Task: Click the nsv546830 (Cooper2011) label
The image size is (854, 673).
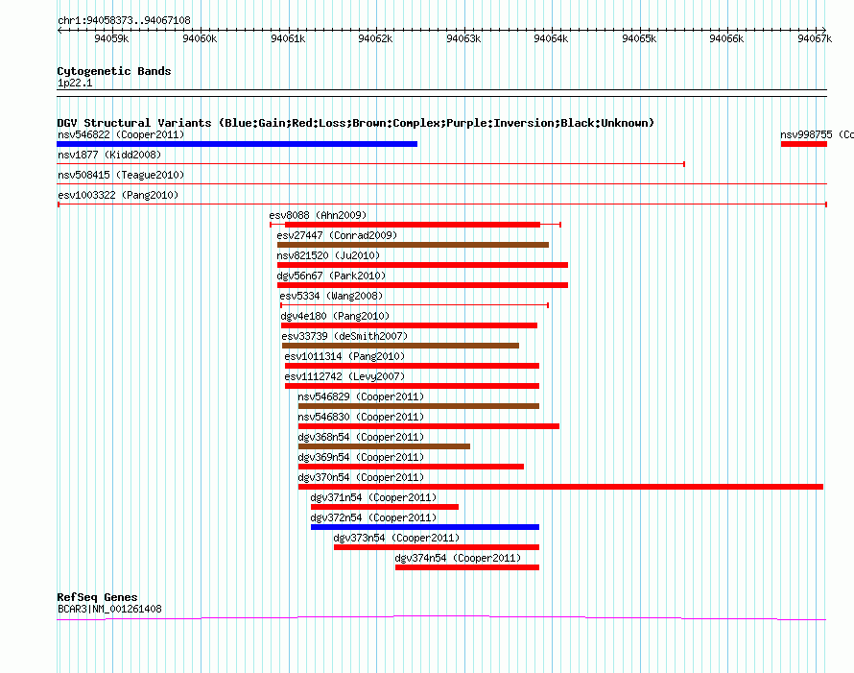Action: (361, 417)
